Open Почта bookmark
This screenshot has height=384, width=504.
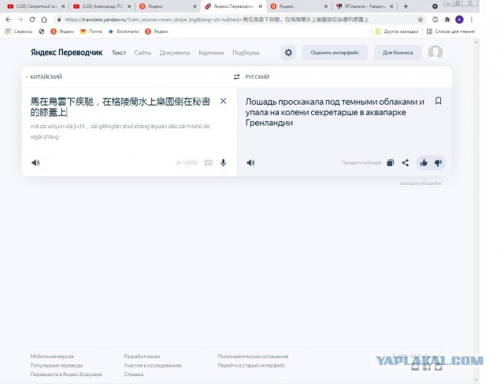click(91, 31)
